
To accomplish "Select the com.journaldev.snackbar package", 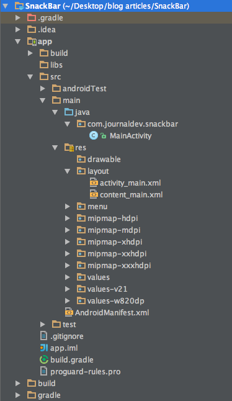I will click(133, 124).
